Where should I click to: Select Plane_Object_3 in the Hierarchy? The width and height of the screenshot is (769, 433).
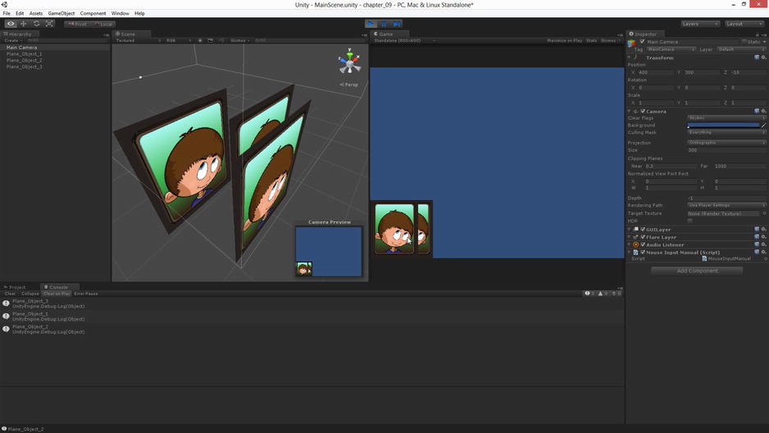(24, 66)
